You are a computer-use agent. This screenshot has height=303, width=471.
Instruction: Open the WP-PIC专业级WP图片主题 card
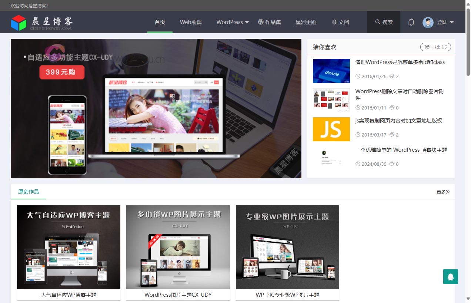click(x=287, y=252)
